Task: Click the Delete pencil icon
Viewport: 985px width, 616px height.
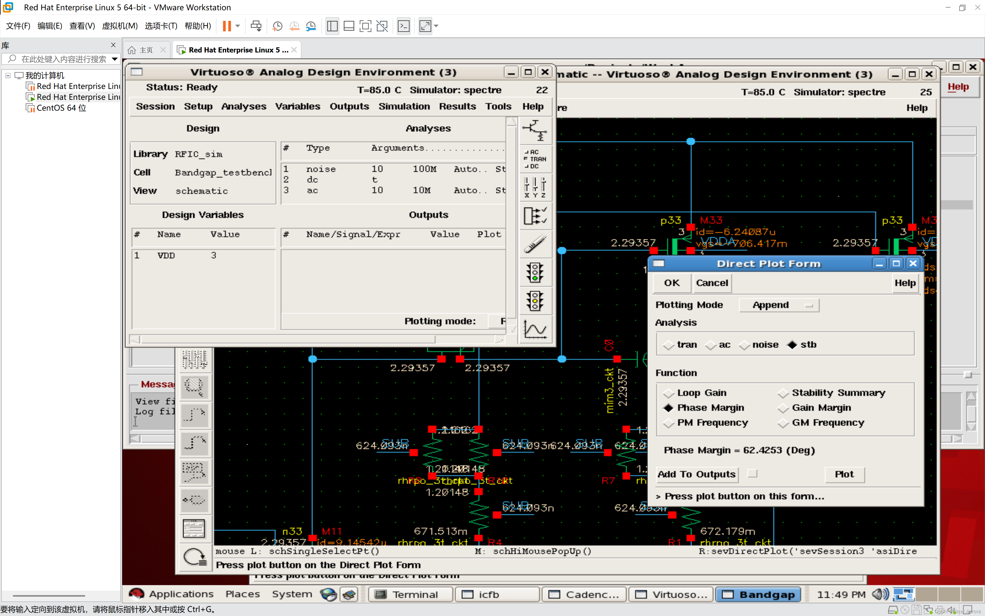Action: click(535, 244)
